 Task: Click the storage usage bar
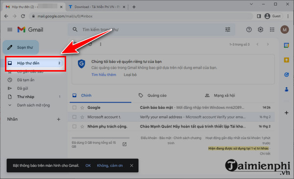click(x=100, y=138)
